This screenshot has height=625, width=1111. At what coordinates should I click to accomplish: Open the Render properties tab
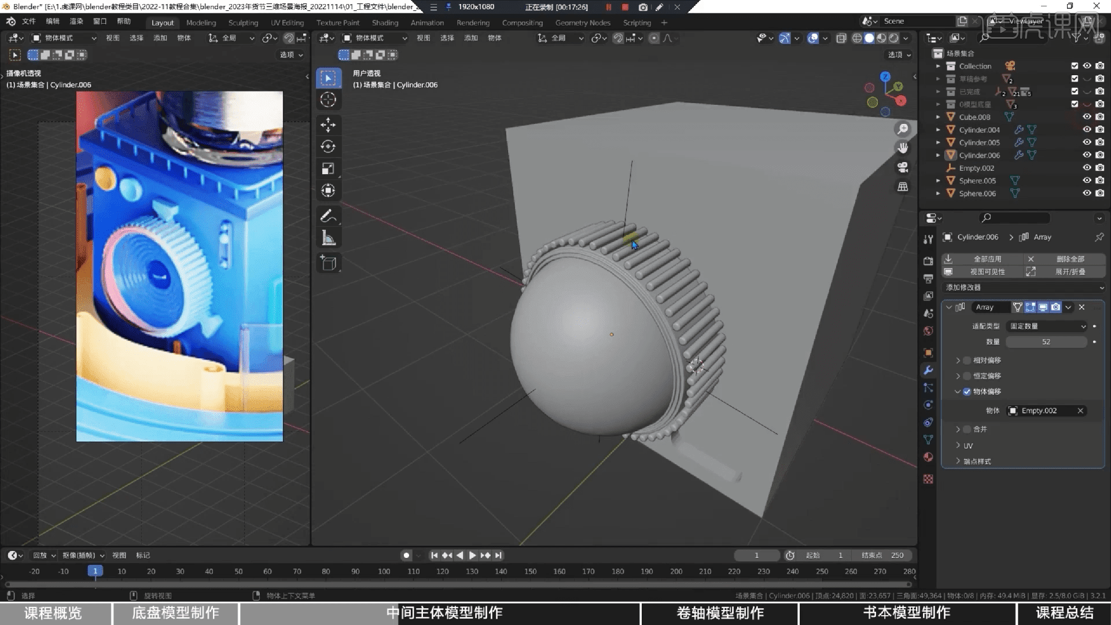[928, 261]
